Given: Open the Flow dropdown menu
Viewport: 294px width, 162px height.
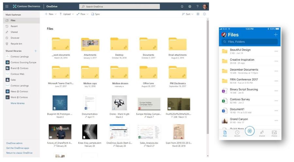Looking at the screenshot, I should point(83,14).
